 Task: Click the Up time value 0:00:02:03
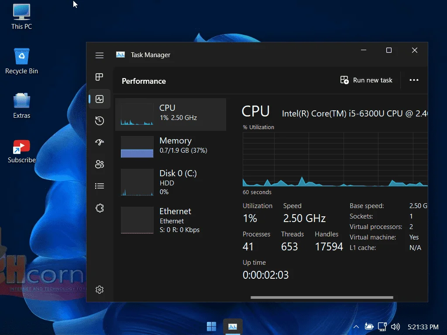(265, 275)
